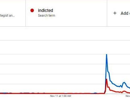Click blue line shoulder just after its peak
This screenshot has height=100, width=130.
coord(108,72)
